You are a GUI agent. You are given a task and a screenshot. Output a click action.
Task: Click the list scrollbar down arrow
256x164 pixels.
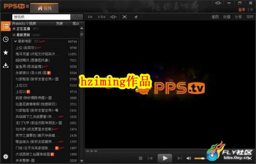[82, 161]
